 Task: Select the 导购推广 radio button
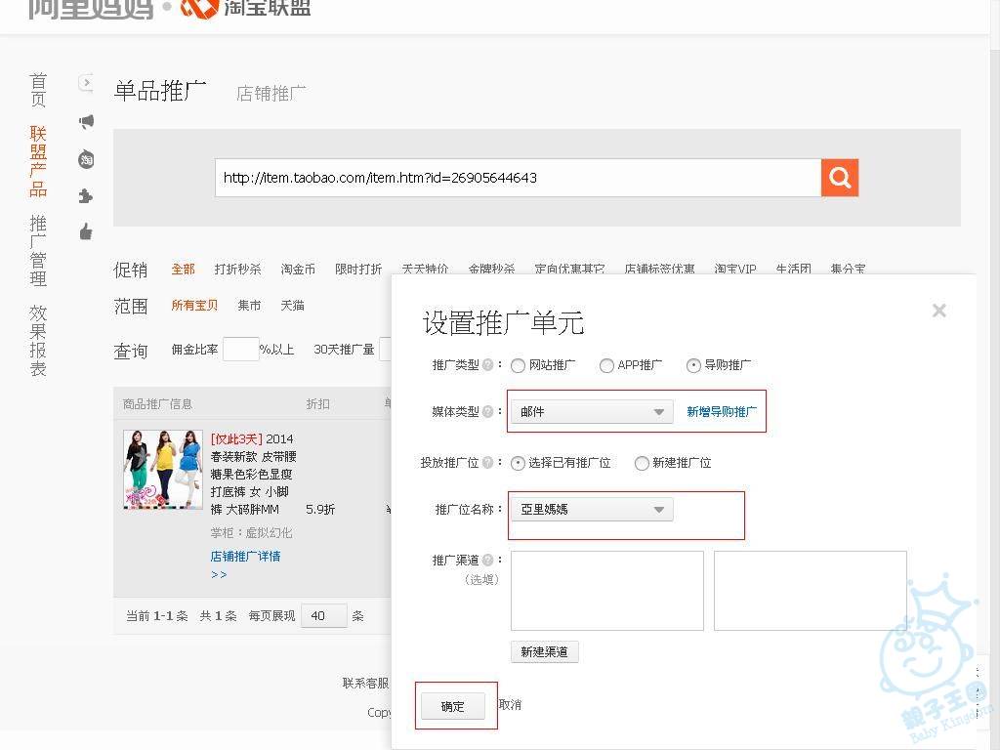pyautogui.click(x=693, y=365)
